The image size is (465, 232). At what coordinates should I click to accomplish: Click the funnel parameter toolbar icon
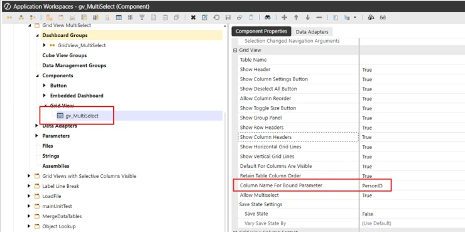(142, 18)
